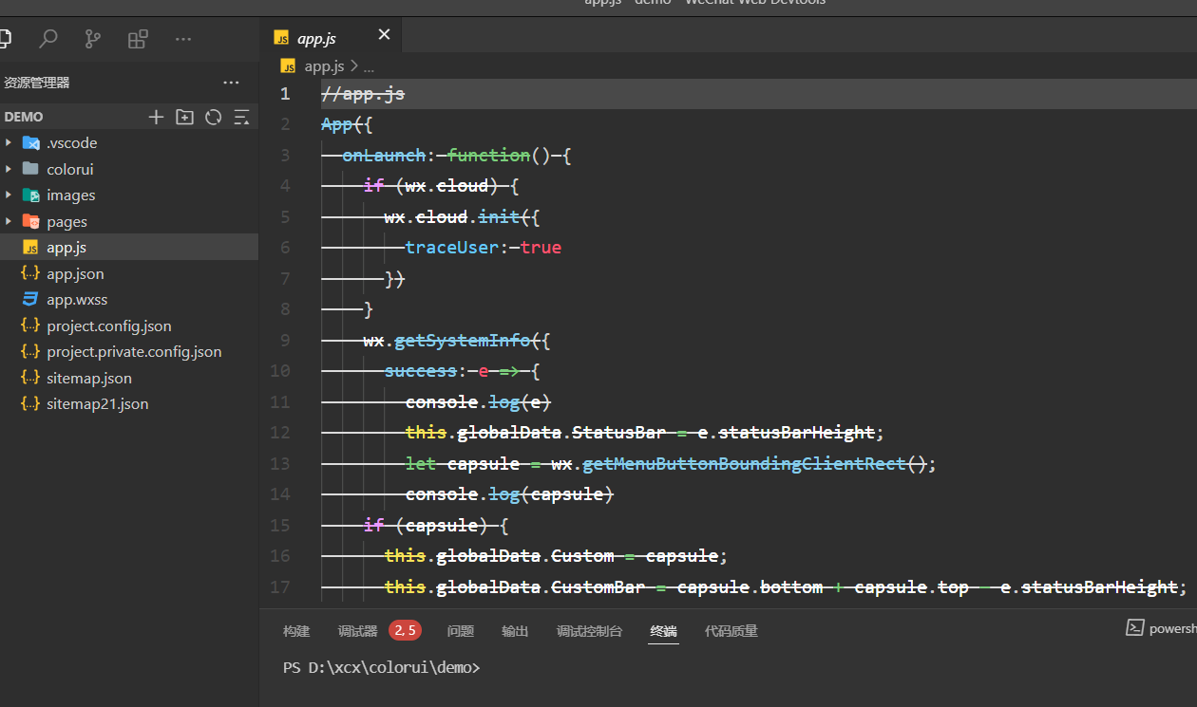This screenshot has width=1197, height=707.
Task: Collapse all folders in DEMO explorer
Action: click(241, 117)
